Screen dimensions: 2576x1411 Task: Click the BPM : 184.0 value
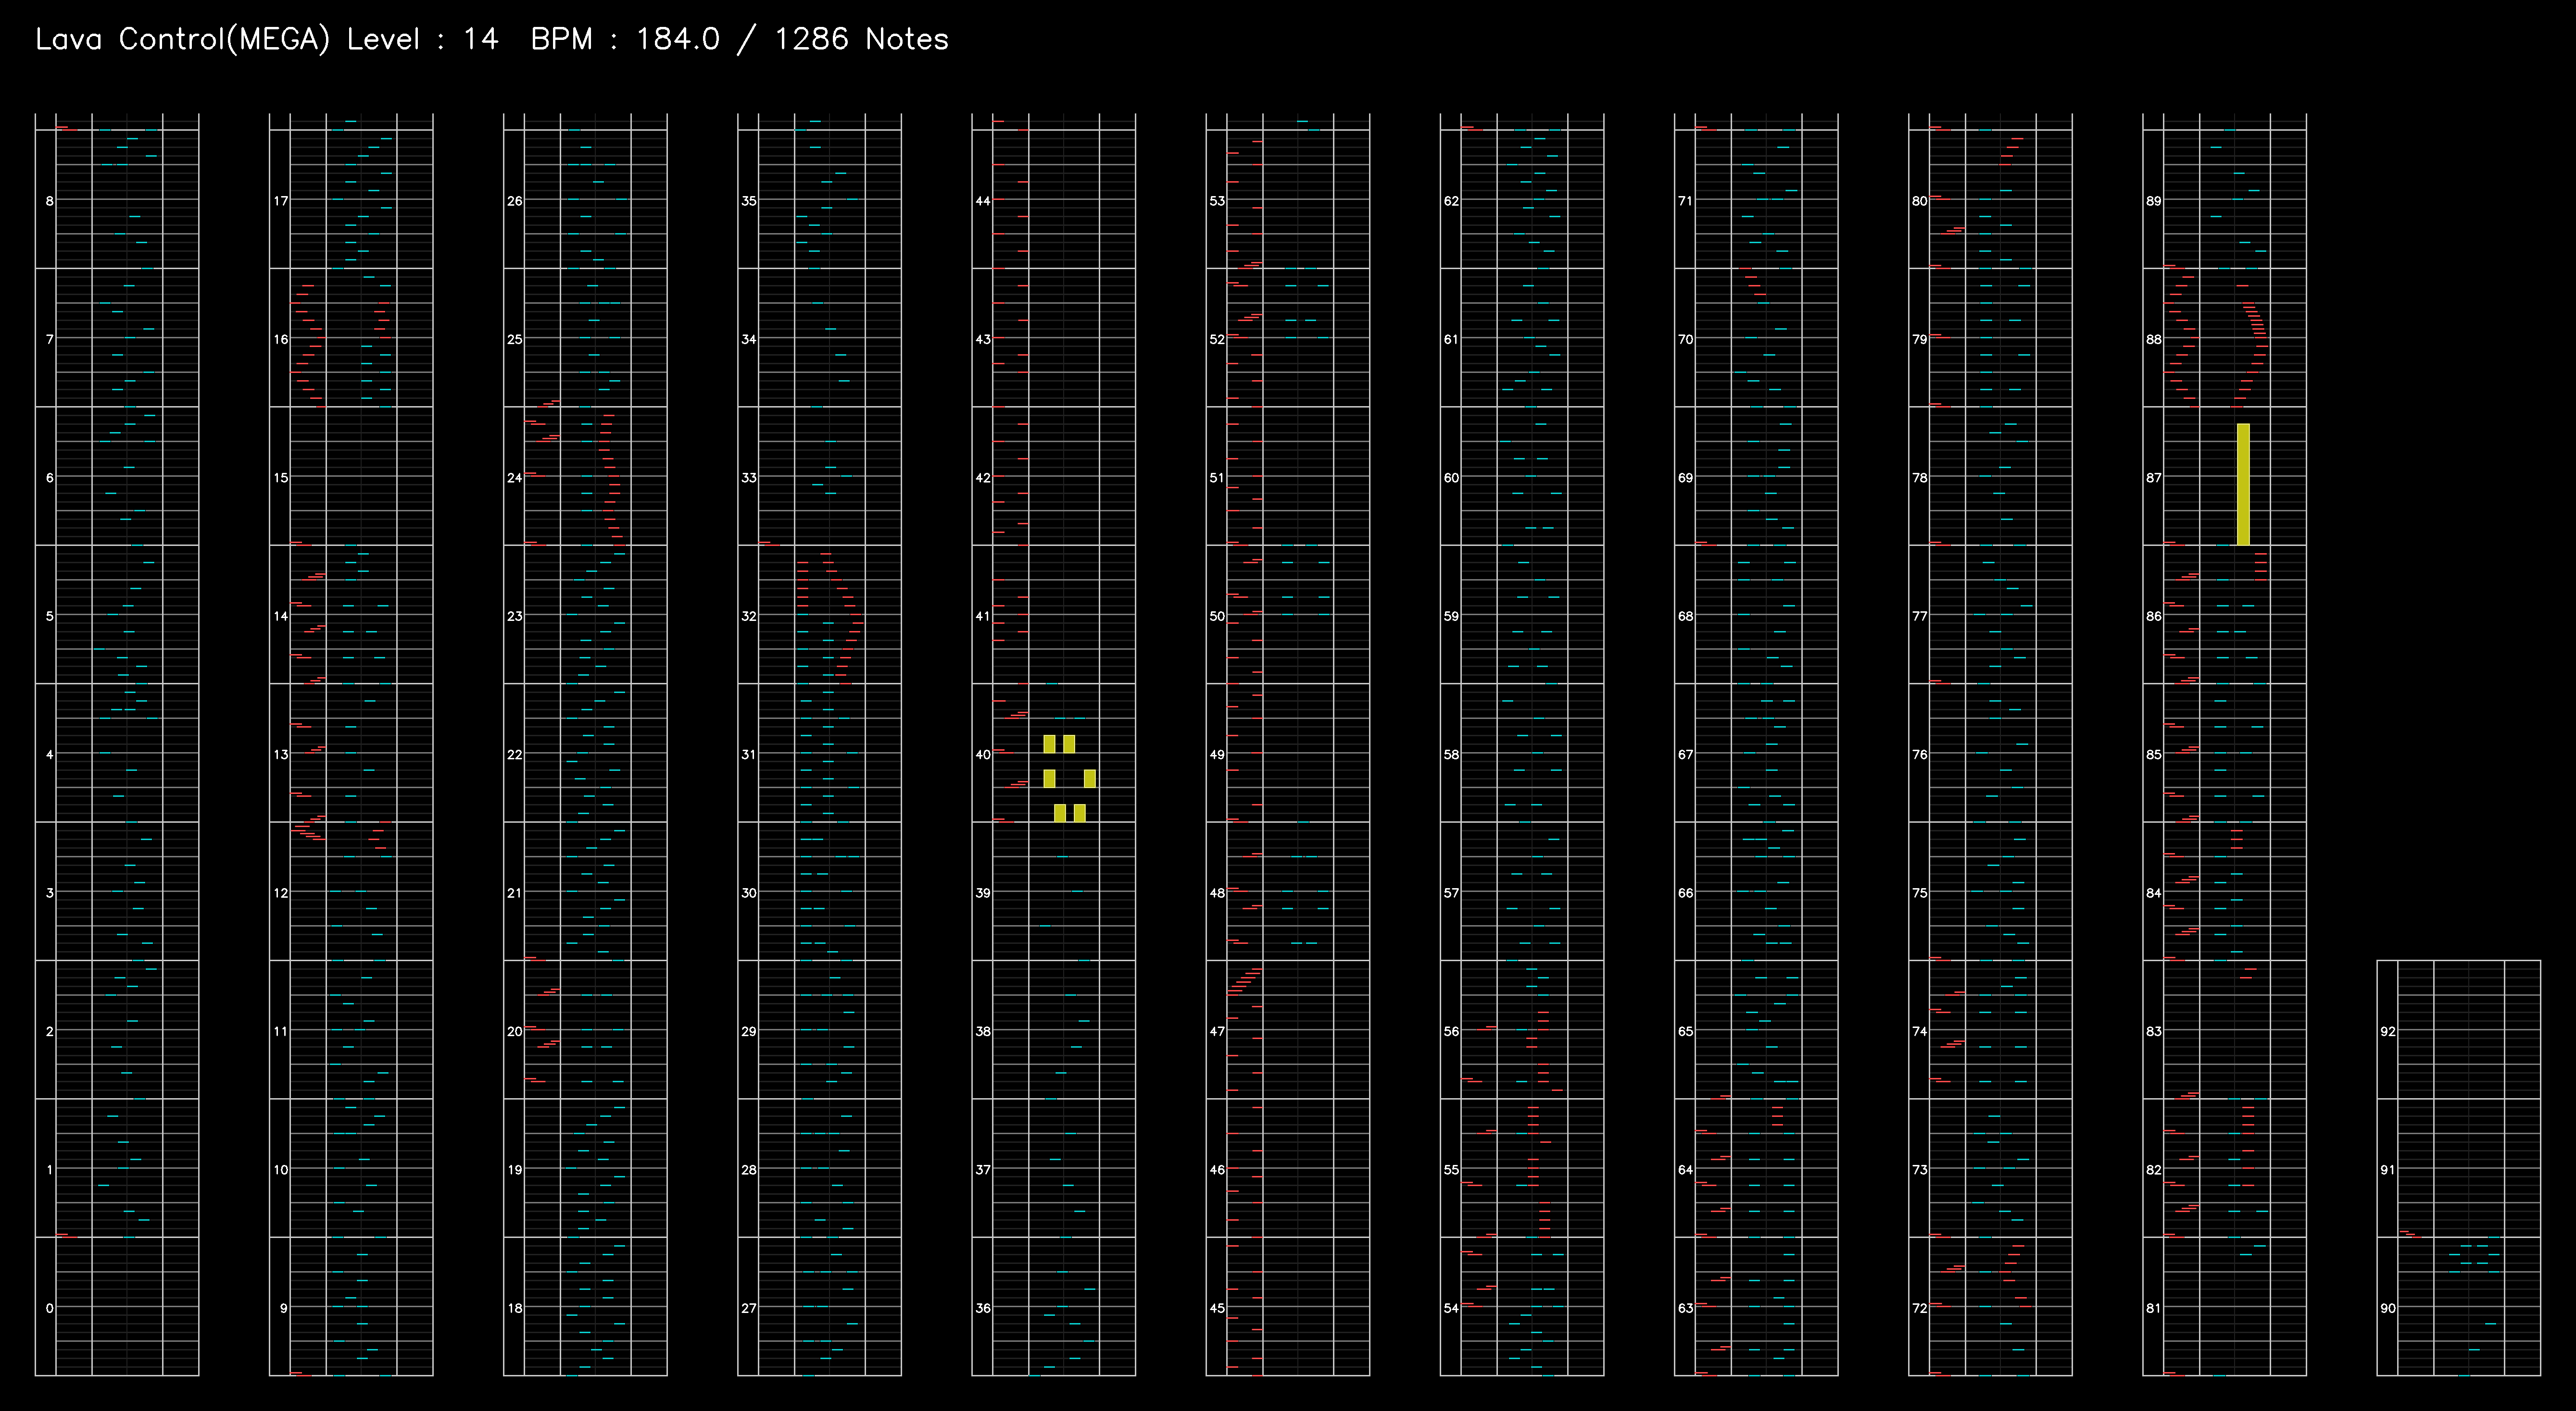pyautogui.click(x=625, y=39)
